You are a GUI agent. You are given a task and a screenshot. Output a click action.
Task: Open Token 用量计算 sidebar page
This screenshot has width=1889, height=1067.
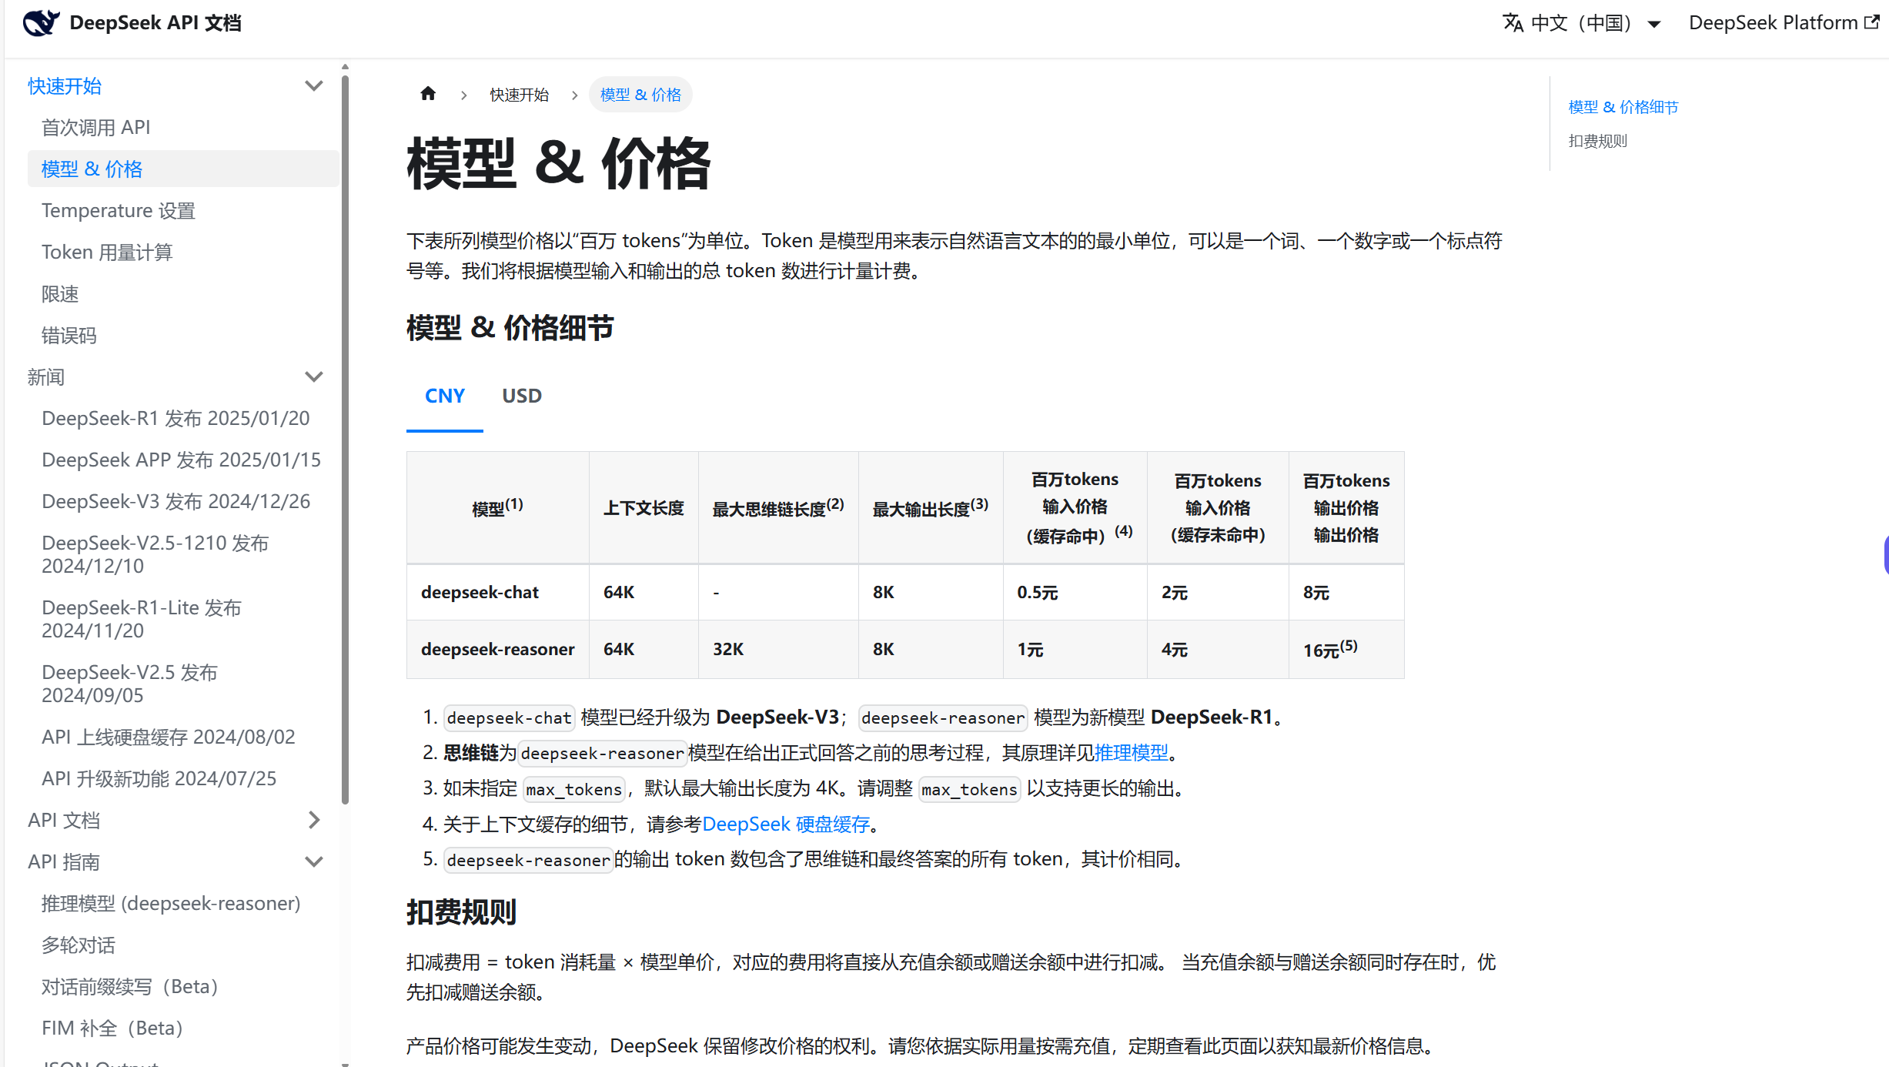[x=107, y=252]
